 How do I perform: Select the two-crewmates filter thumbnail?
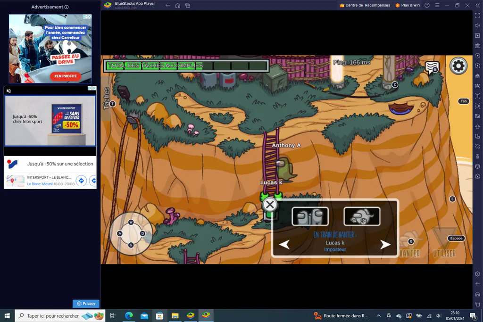tap(310, 216)
